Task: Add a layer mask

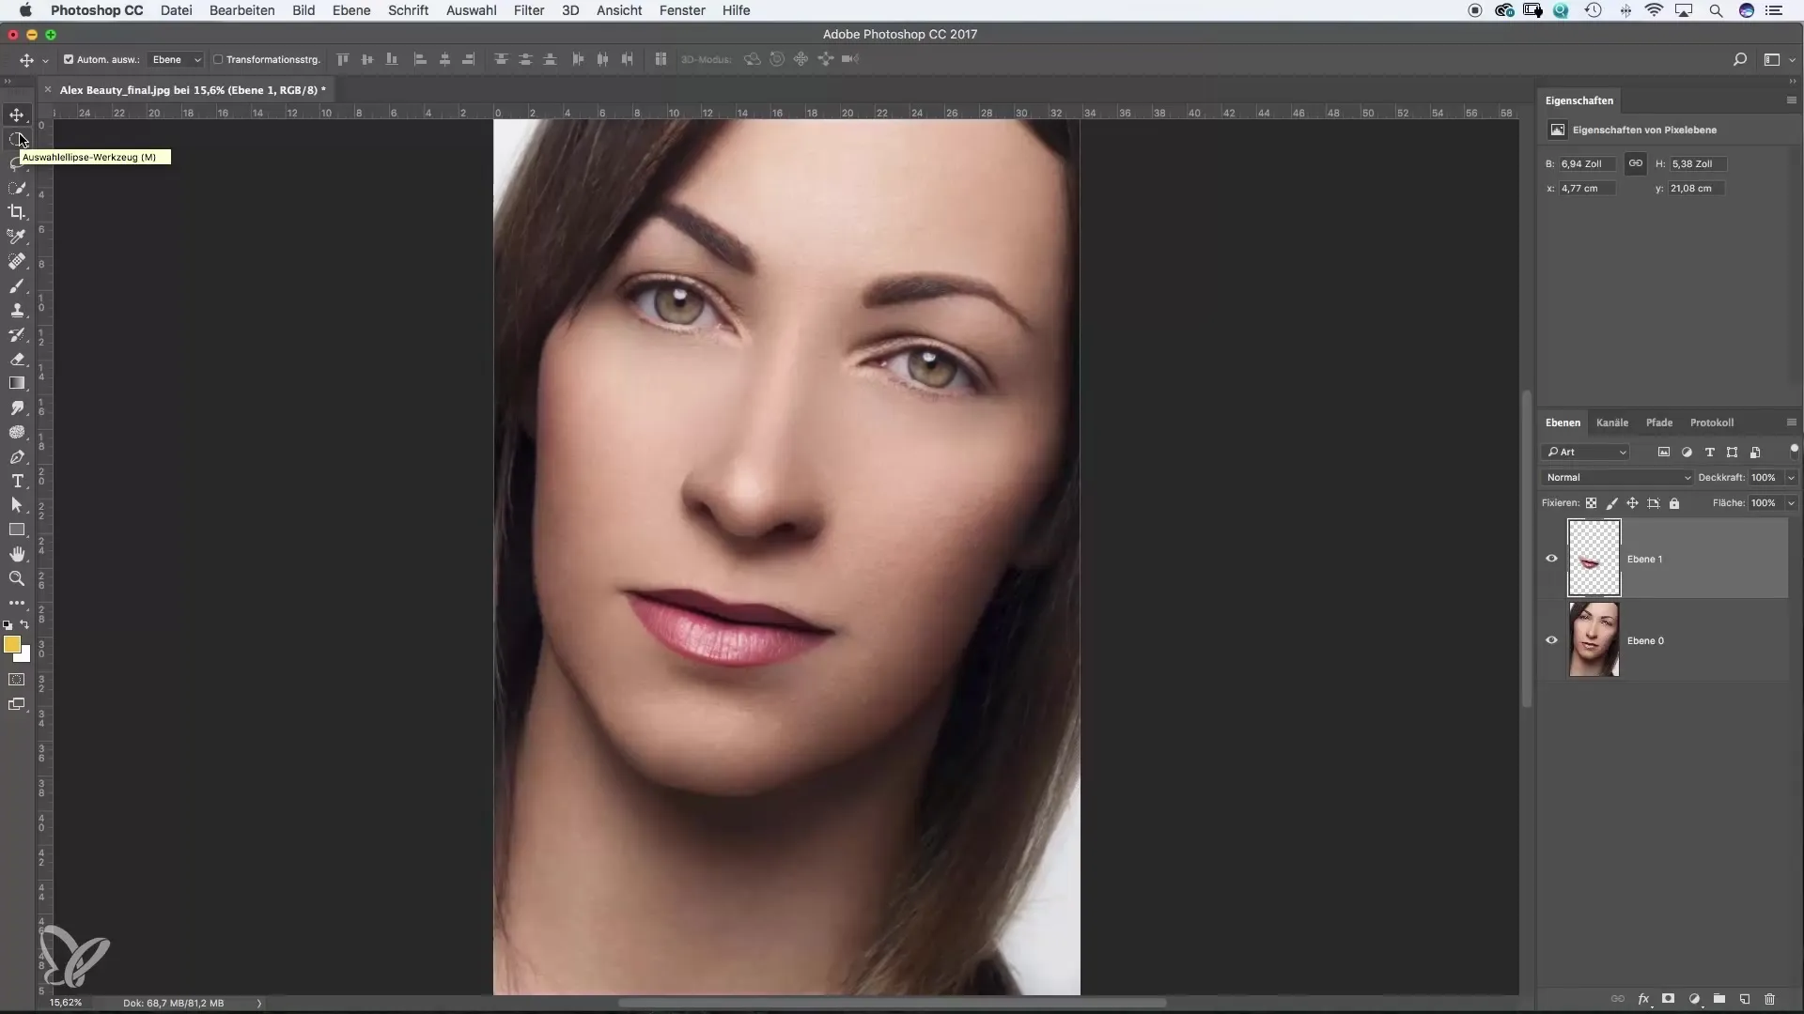Action: (x=1669, y=999)
